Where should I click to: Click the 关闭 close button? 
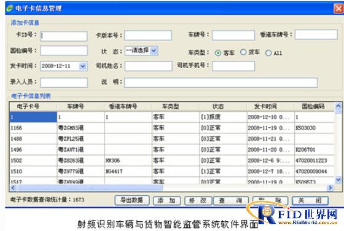310,200
